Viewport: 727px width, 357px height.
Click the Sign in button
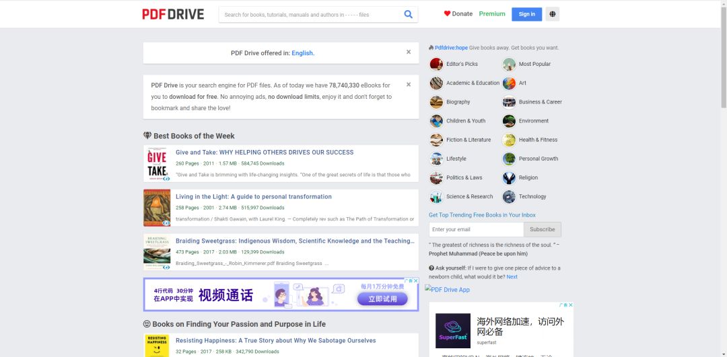tap(526, 14)
